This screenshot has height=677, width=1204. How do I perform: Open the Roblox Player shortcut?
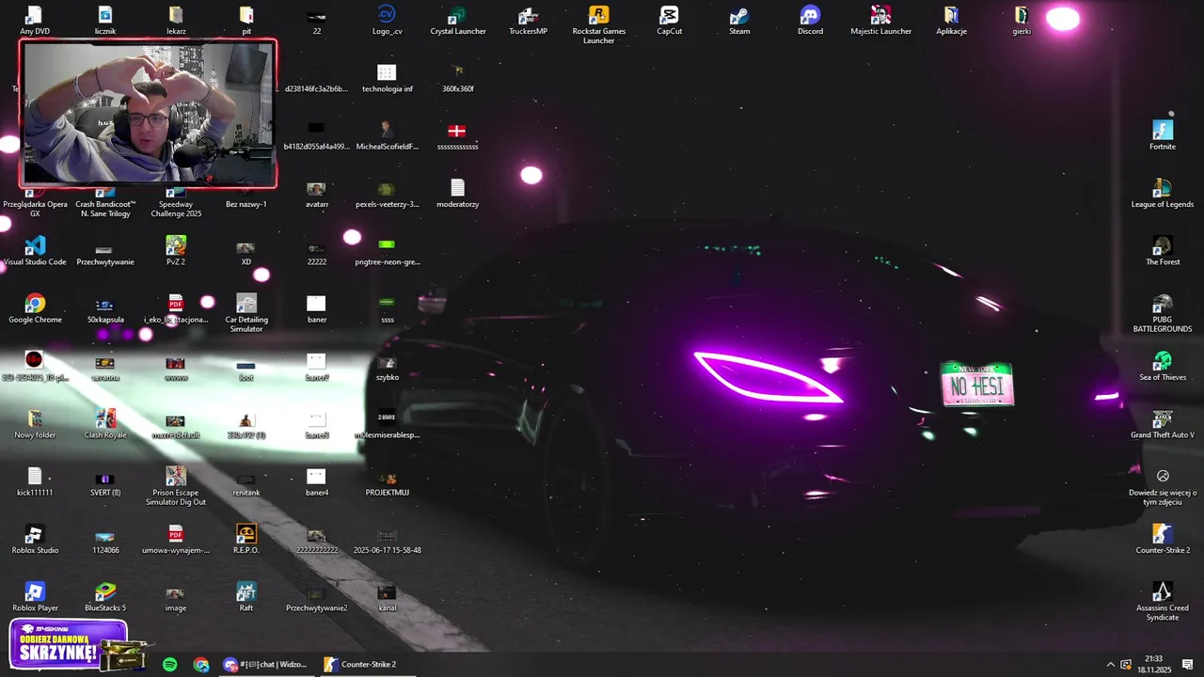pos(35,597)
